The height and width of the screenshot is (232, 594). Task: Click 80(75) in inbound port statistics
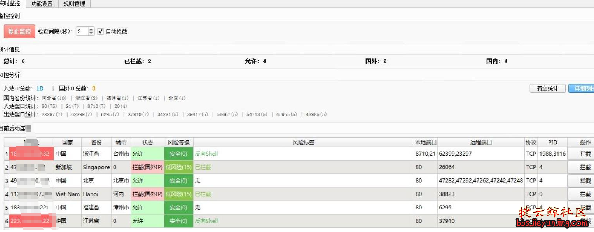tap(49, 106)
